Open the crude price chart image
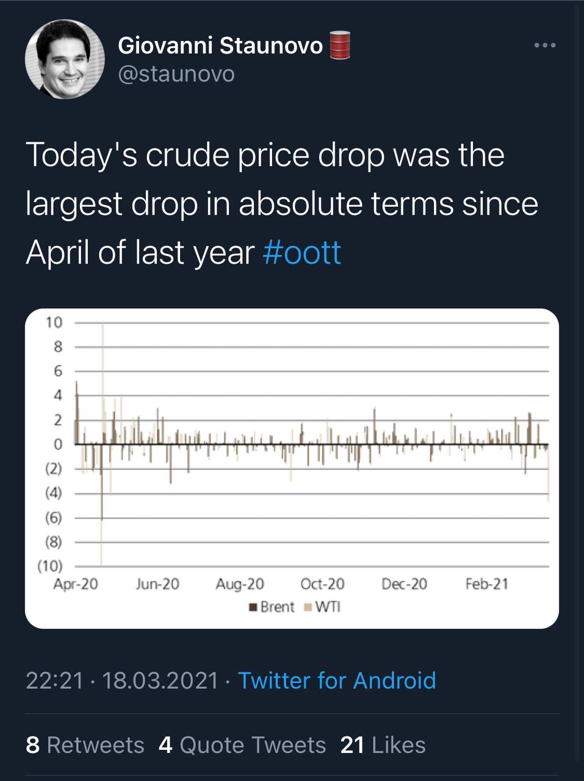 point(292,469)
